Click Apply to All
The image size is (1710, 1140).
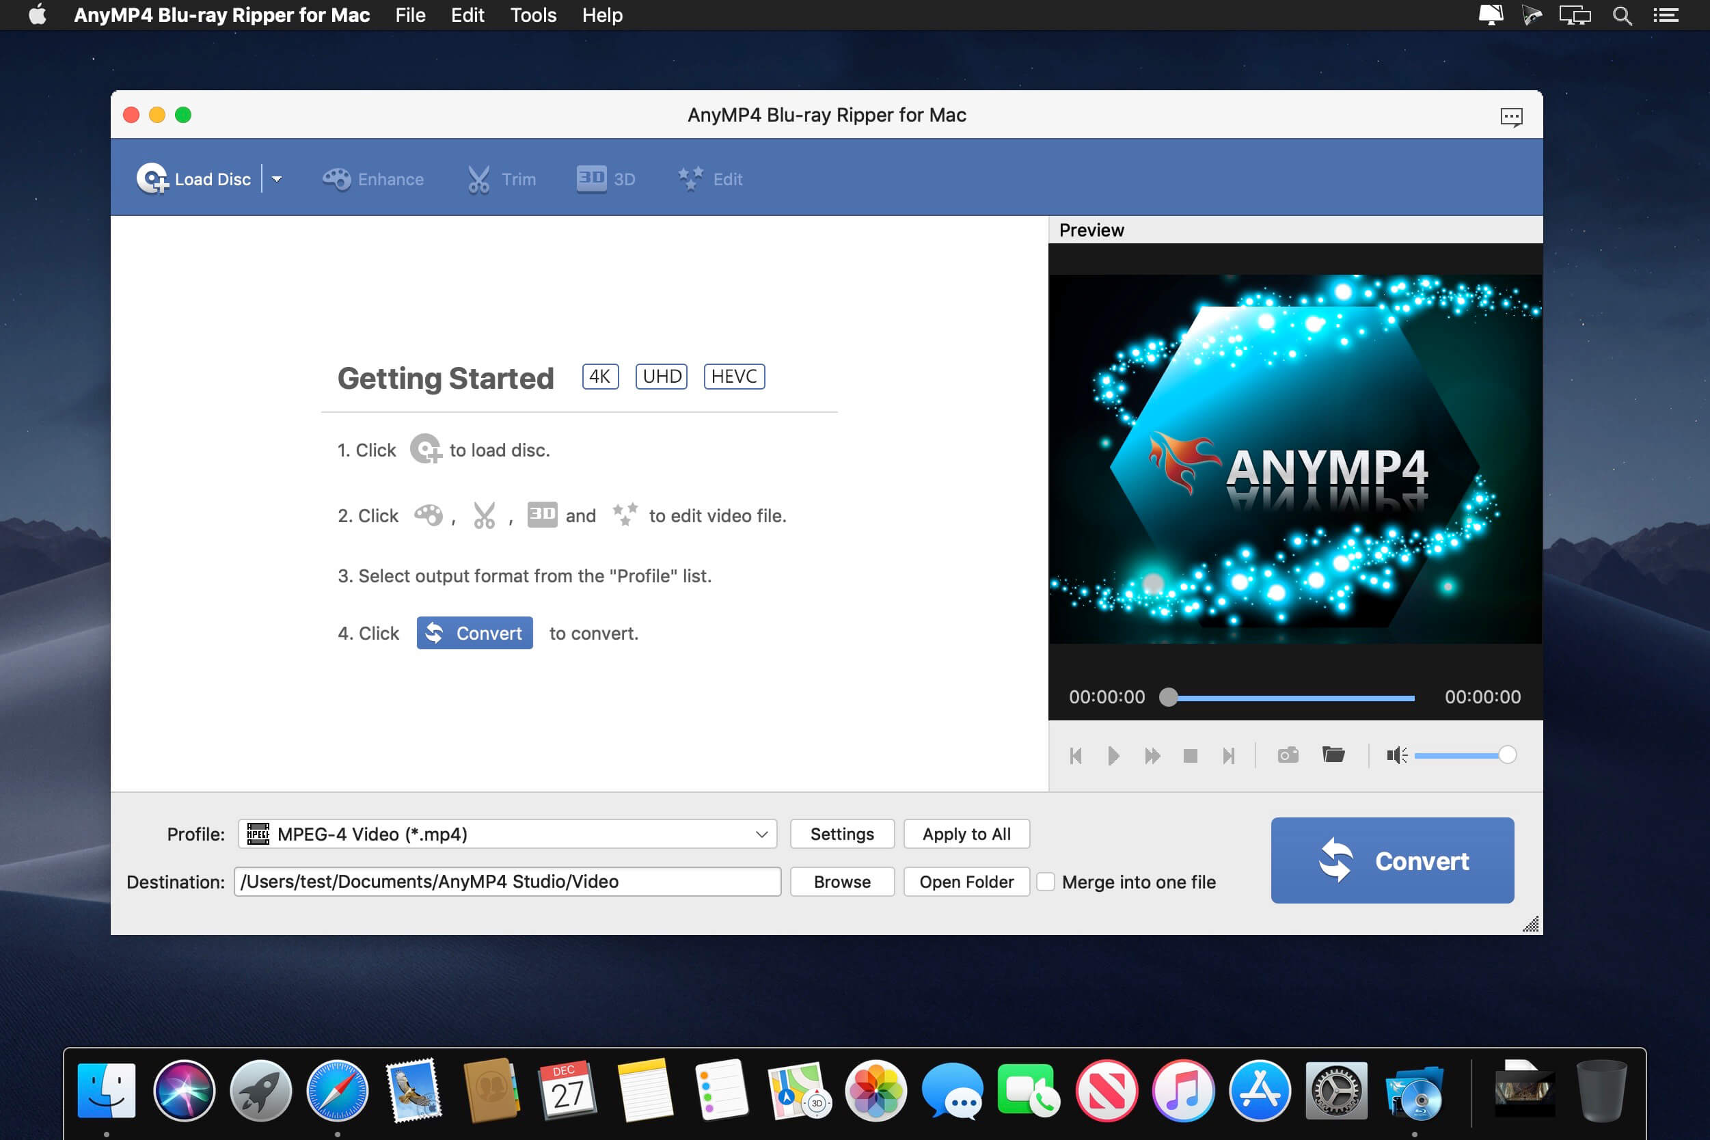point(966,834)
